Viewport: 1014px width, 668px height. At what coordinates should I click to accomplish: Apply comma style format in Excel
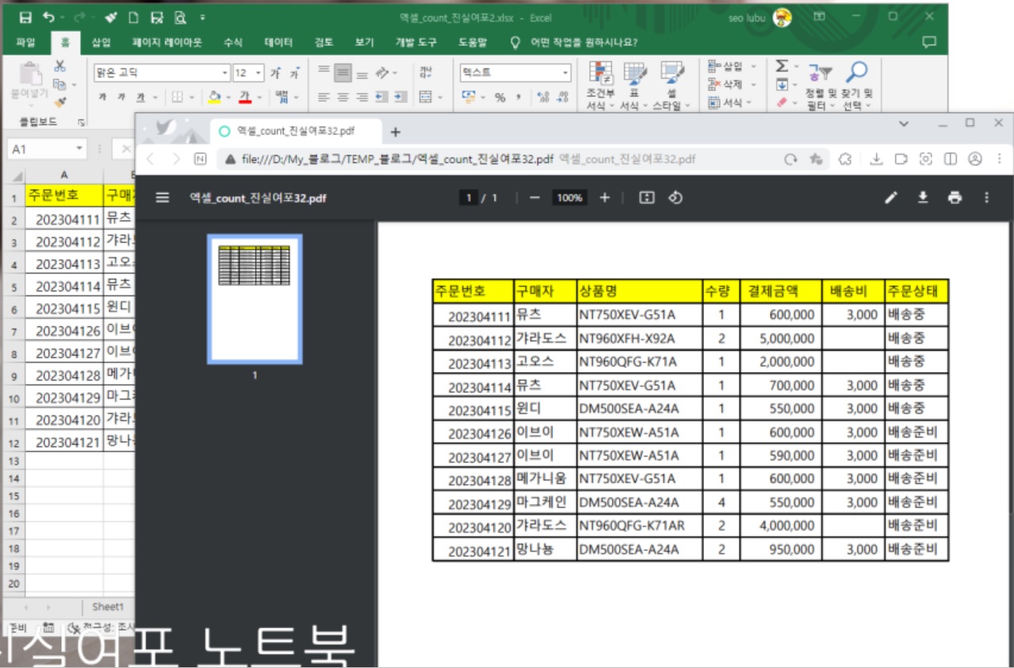pyautogui.click(x=519, y=97)
